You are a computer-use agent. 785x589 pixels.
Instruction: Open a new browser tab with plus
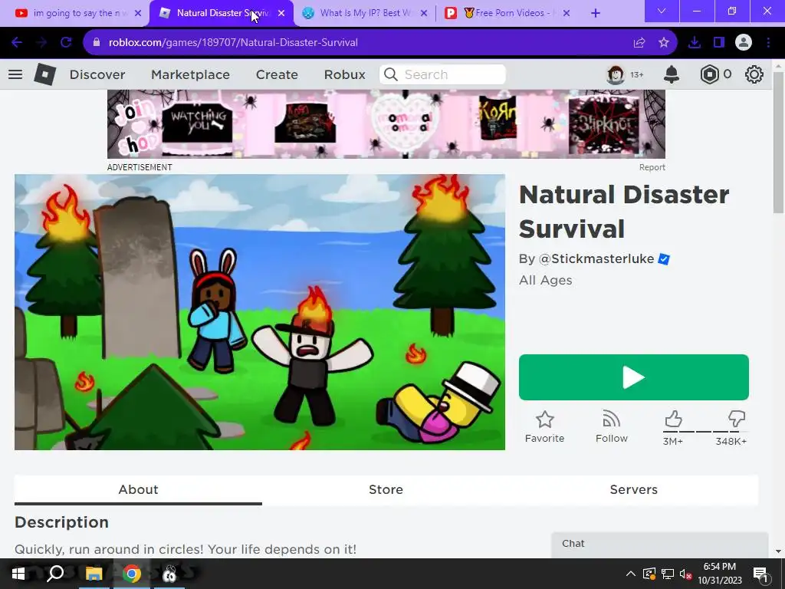pos(595,14)
